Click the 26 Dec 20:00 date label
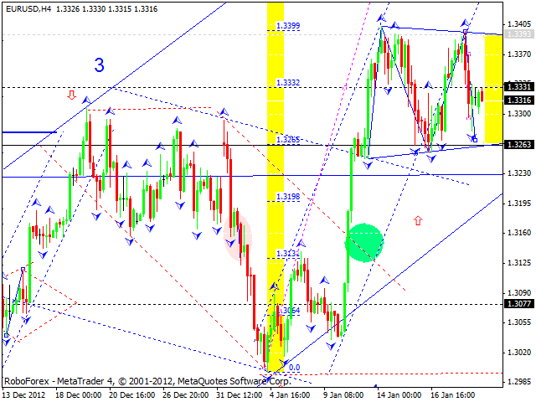This screenshot has height=402, width=536. tap(186, 395)
